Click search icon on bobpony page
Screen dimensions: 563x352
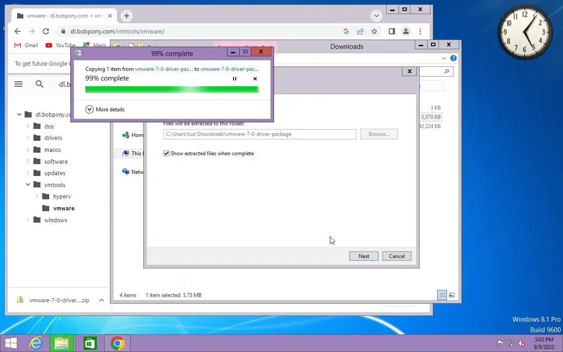[40, 84]
